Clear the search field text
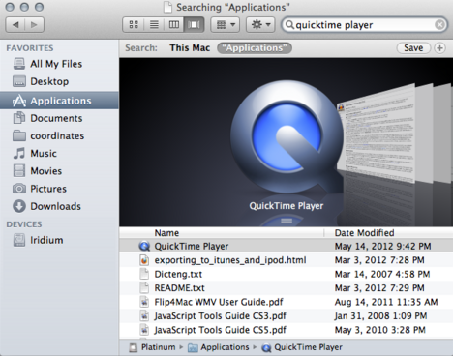The width and height of the screenshot is (453, 356). (439, 25)
